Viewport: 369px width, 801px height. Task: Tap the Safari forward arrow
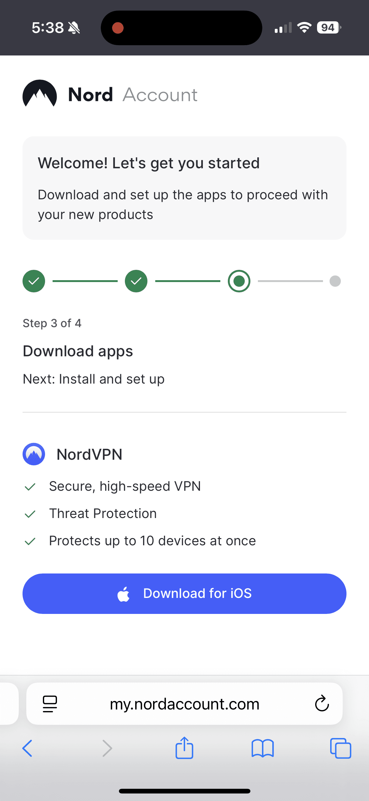[x=107, y=748]
